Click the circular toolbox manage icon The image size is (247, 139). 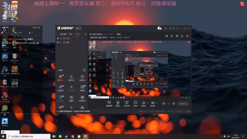tap(84, 70)
